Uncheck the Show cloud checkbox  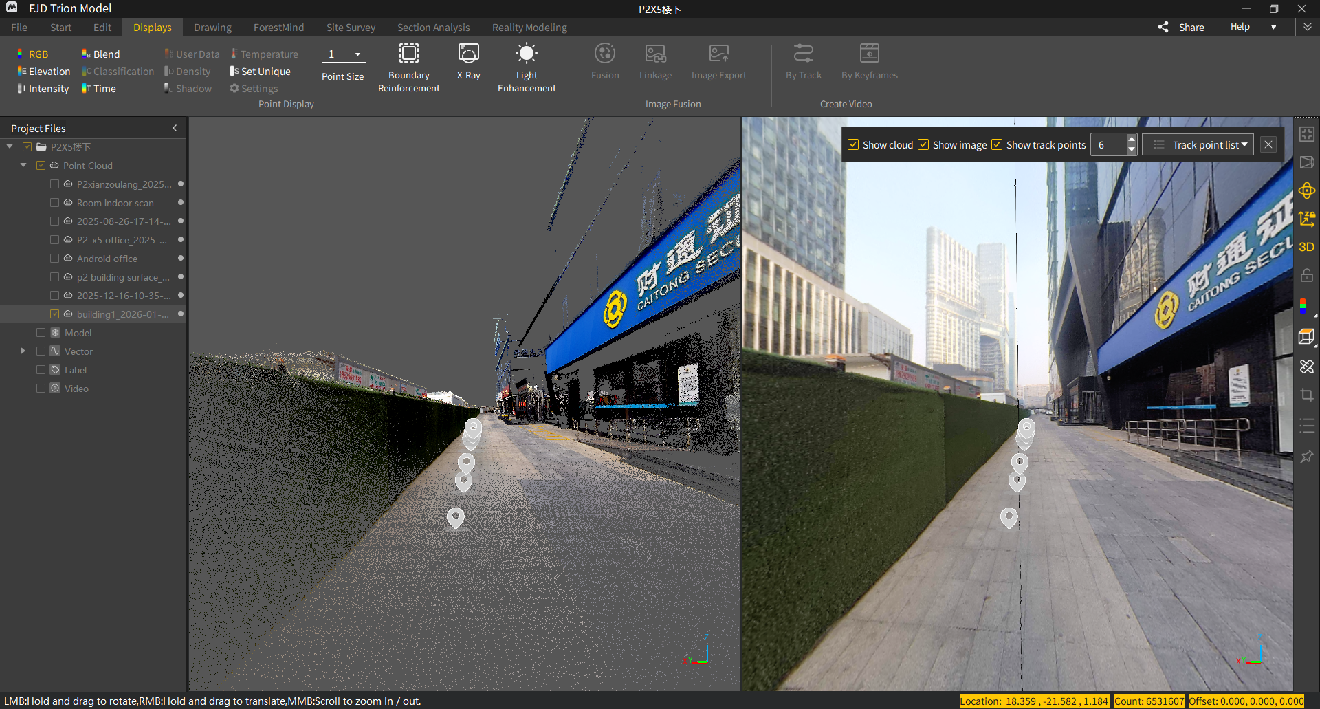[x=853, y=145]
